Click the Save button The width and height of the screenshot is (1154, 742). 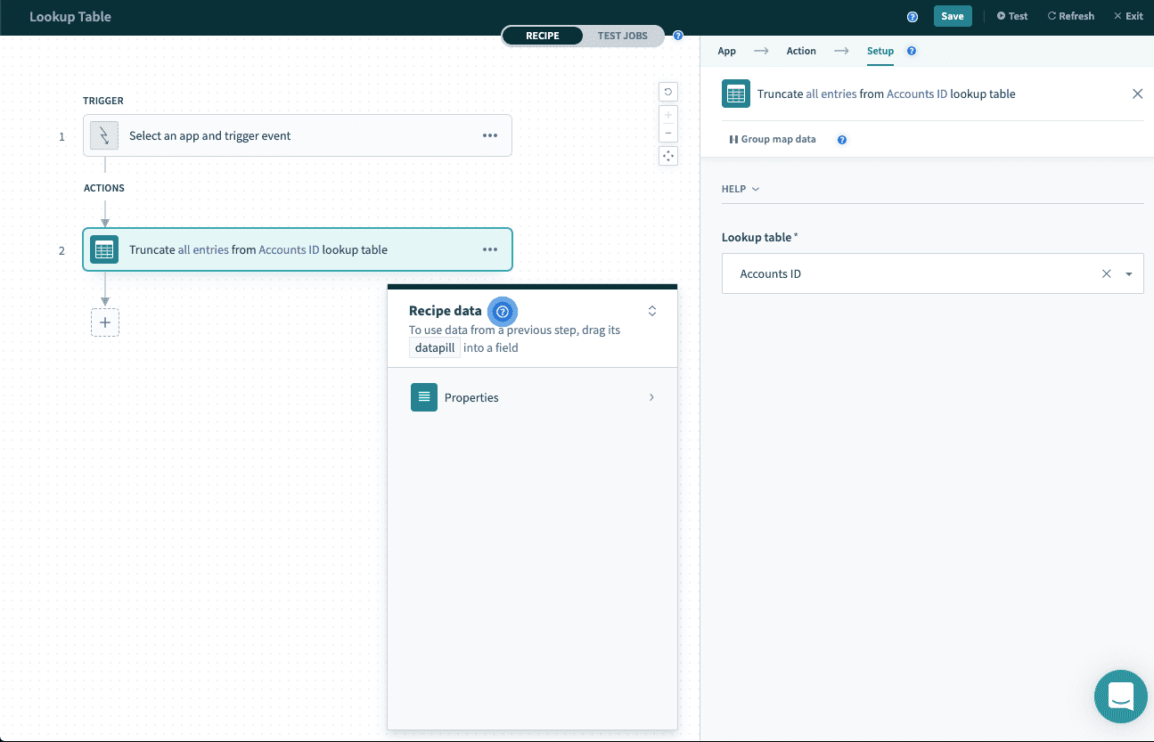point(952,16)
